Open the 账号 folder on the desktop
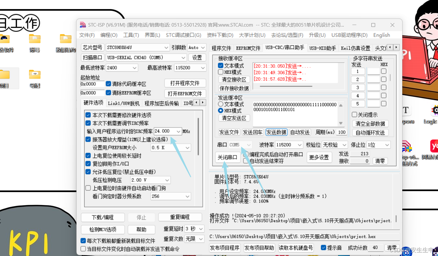 (x=34, y=43)
